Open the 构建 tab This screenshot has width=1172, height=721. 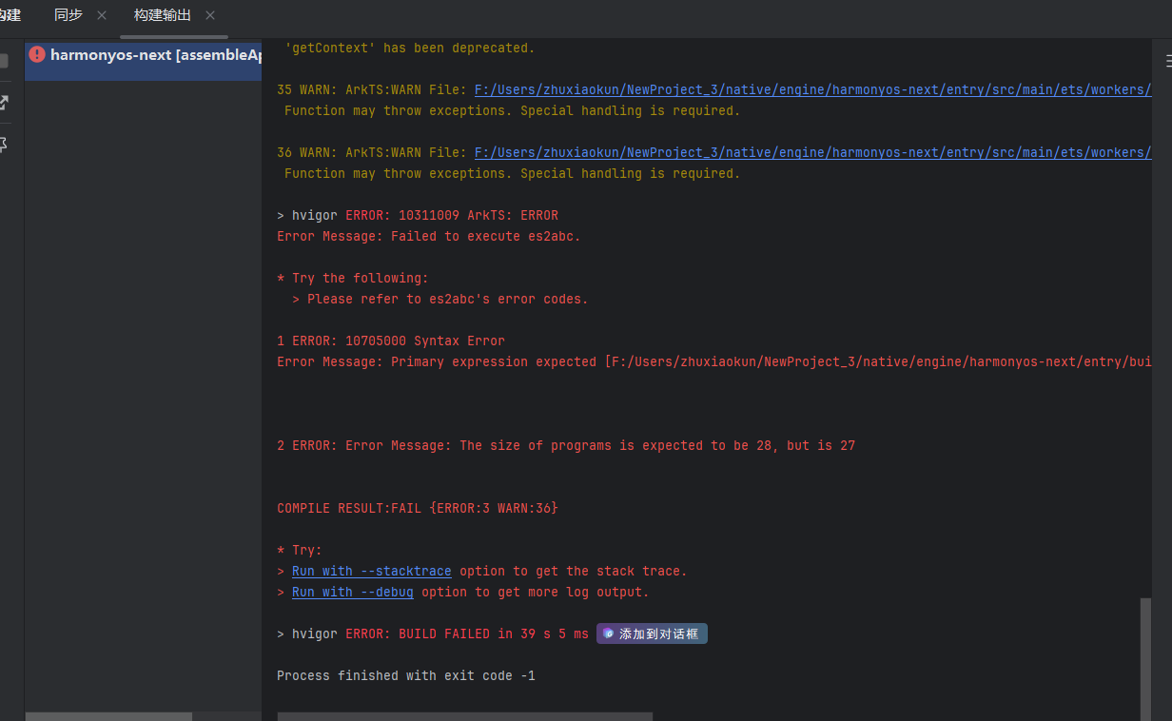(x=10, y=15)
